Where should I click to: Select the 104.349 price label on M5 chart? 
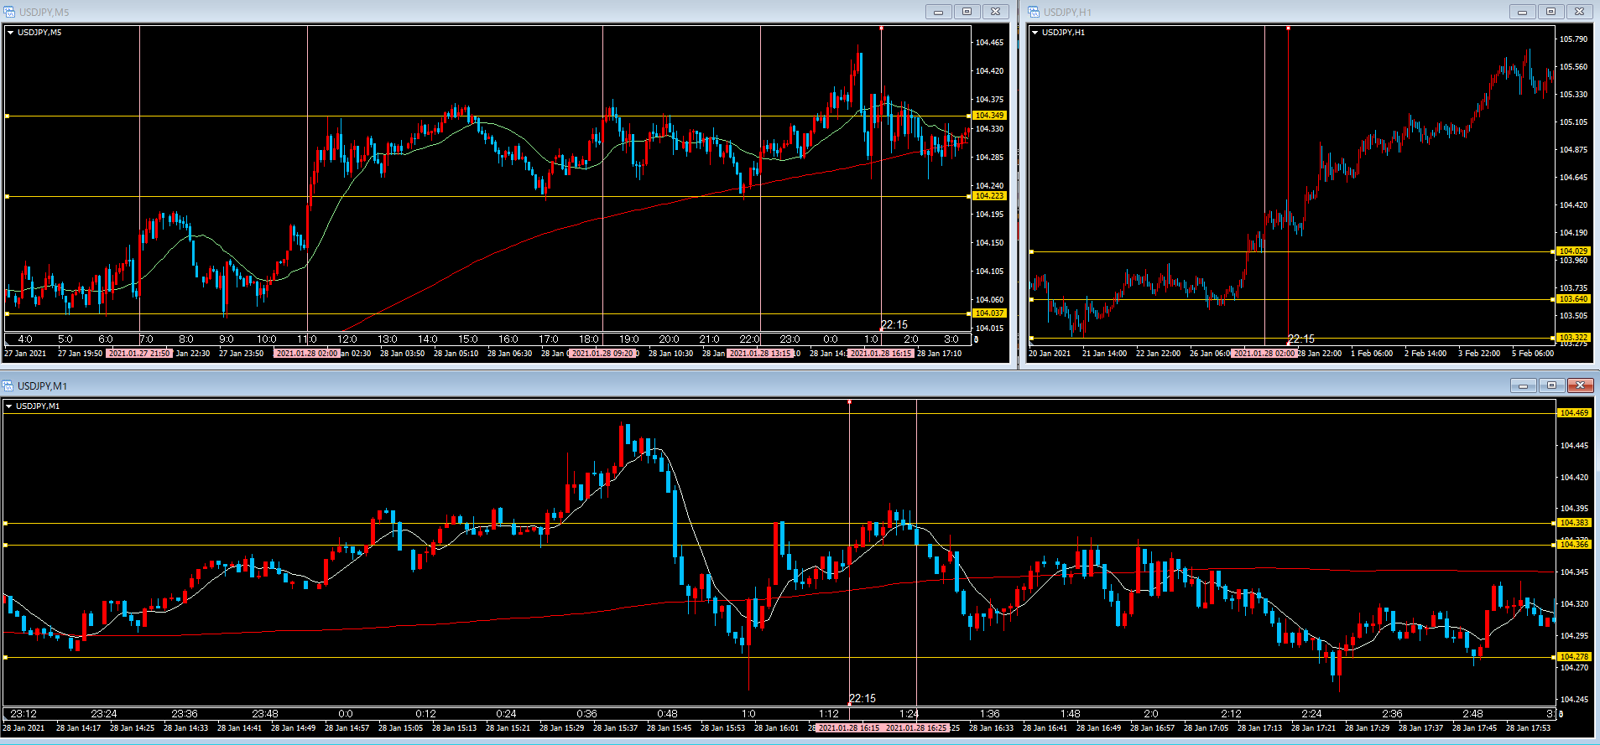click(x=989, y=116)
